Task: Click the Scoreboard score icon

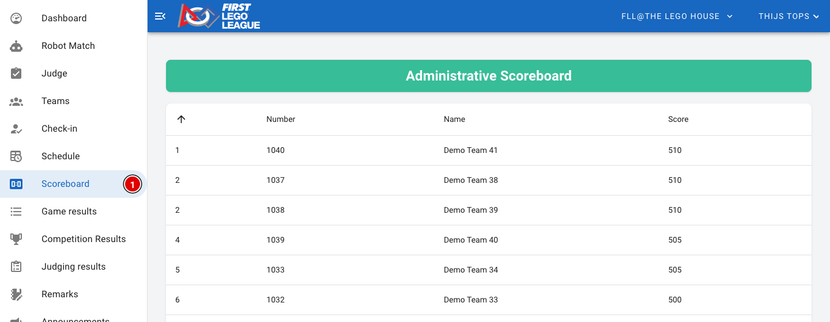Action: [16, 184]
